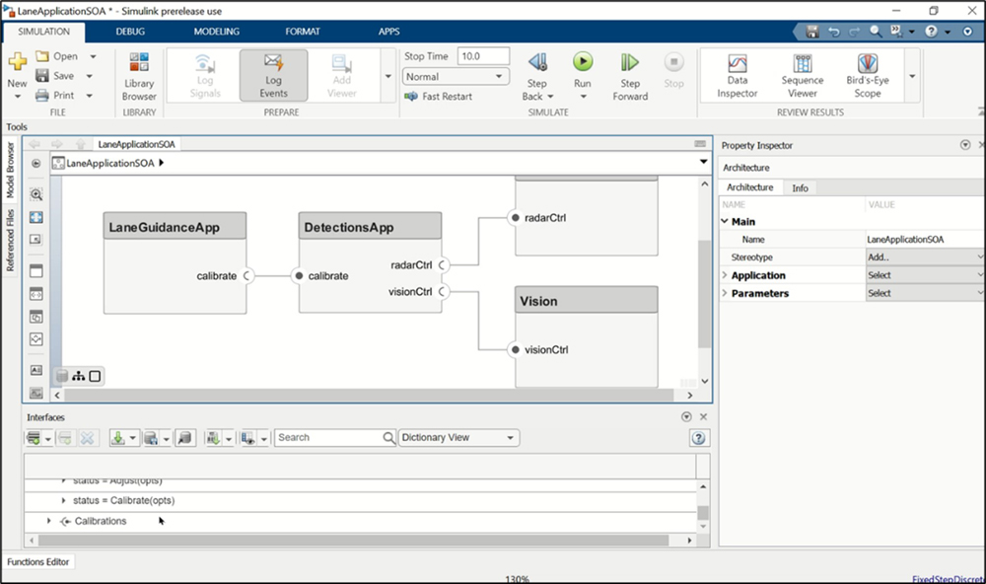Switch to the DEBUG tab
Viewport: 986px width, 584px height.
pos(130,32)
